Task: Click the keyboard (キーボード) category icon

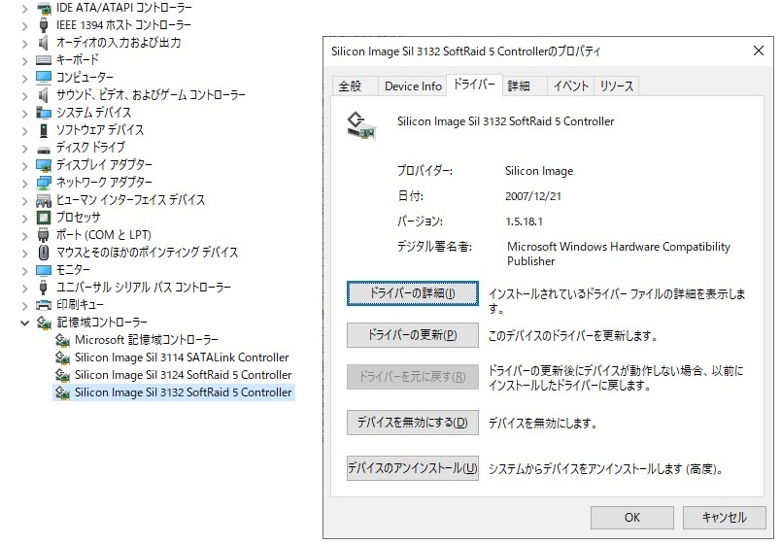Action: pos(44,60)
